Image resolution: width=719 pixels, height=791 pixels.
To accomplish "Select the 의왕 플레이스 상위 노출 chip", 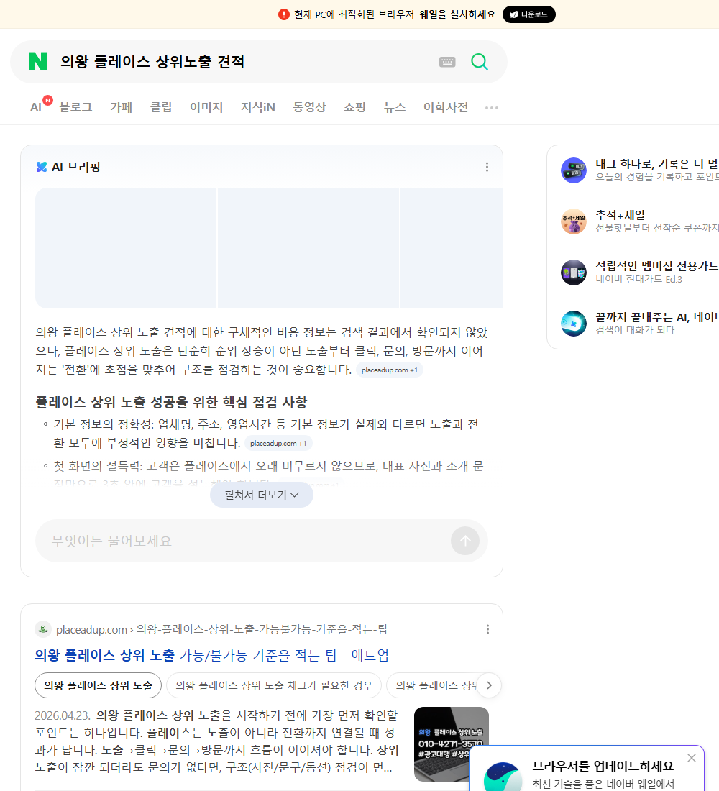I will (98, 685).
